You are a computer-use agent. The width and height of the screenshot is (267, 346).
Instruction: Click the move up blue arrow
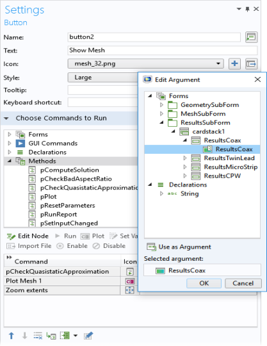click(12, 336)
